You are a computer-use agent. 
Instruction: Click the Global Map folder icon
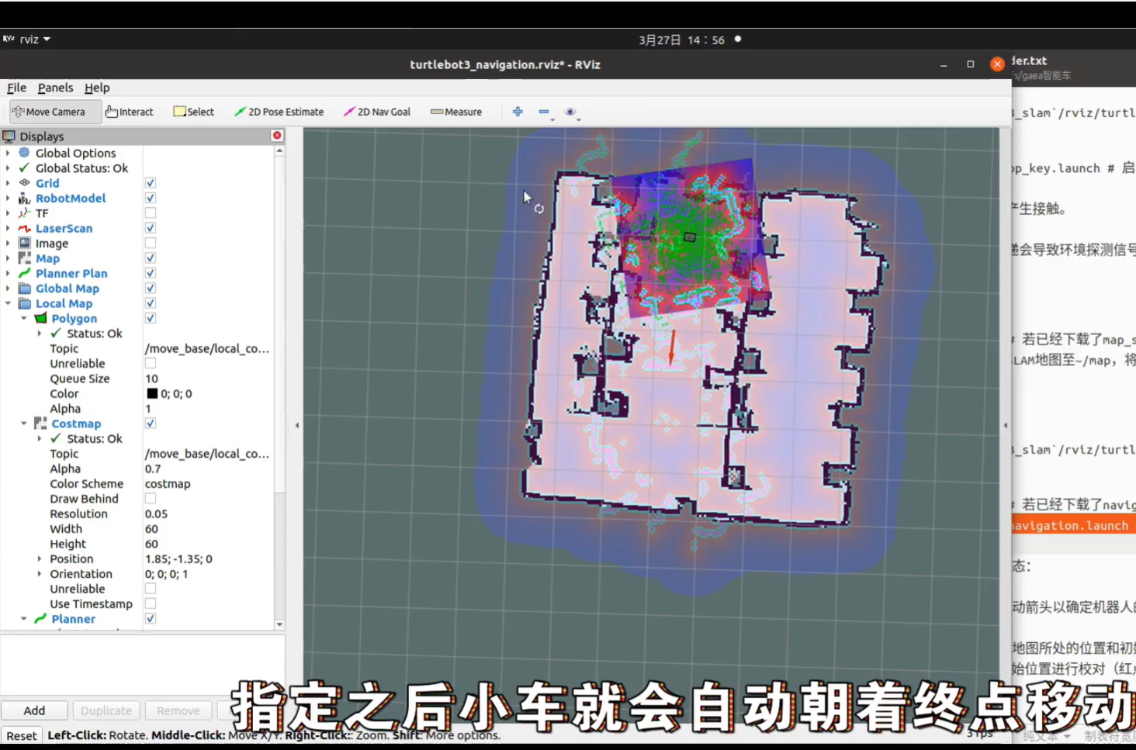click(25, 289)
